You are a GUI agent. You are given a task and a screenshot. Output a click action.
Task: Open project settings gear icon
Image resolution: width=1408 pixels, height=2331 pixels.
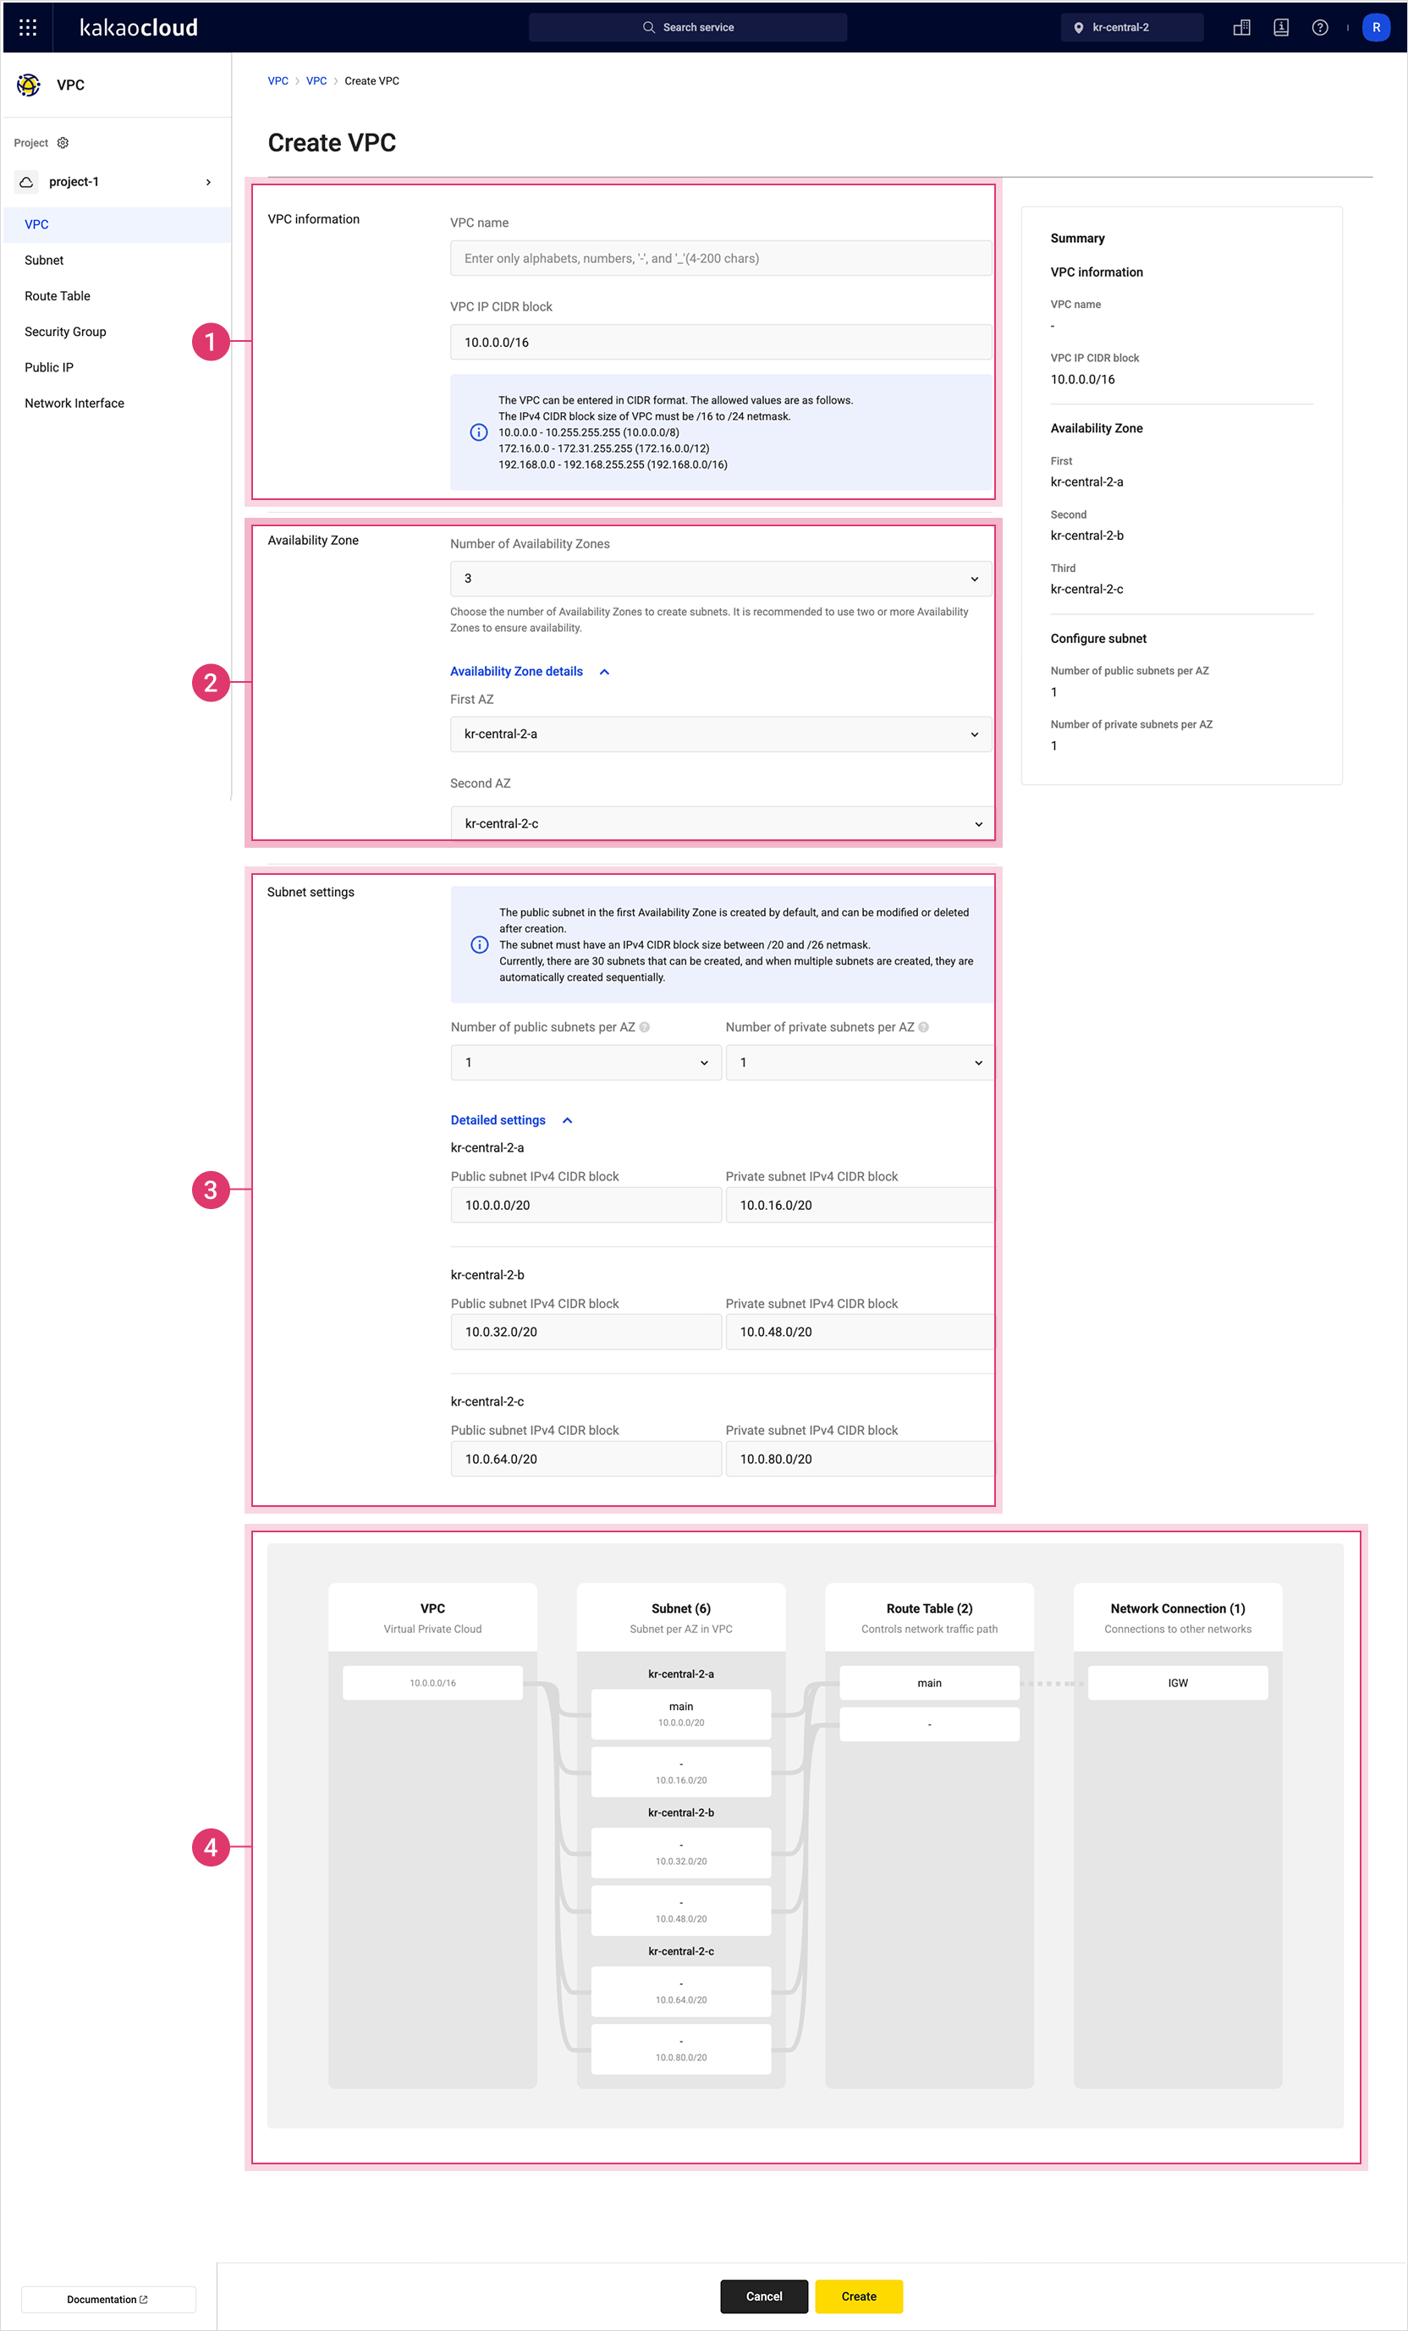(63, 143)
